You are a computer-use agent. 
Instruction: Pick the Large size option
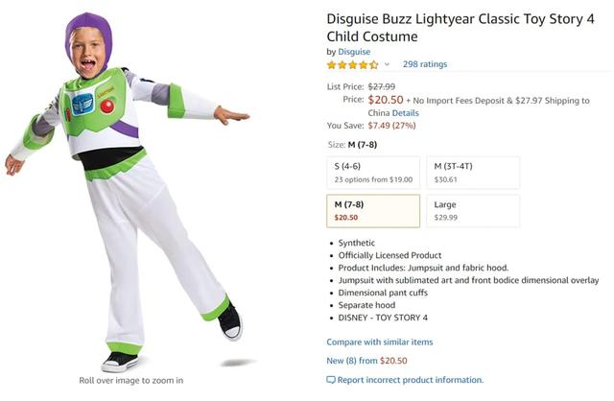point(473,211)
